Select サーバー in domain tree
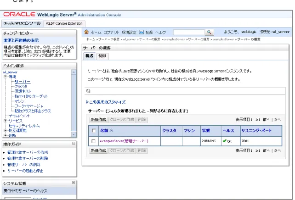Screen dimensions: 295x200 click(23, 82)
